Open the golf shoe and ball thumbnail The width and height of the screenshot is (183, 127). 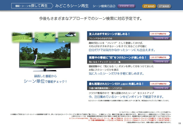(x=69, y=37)
